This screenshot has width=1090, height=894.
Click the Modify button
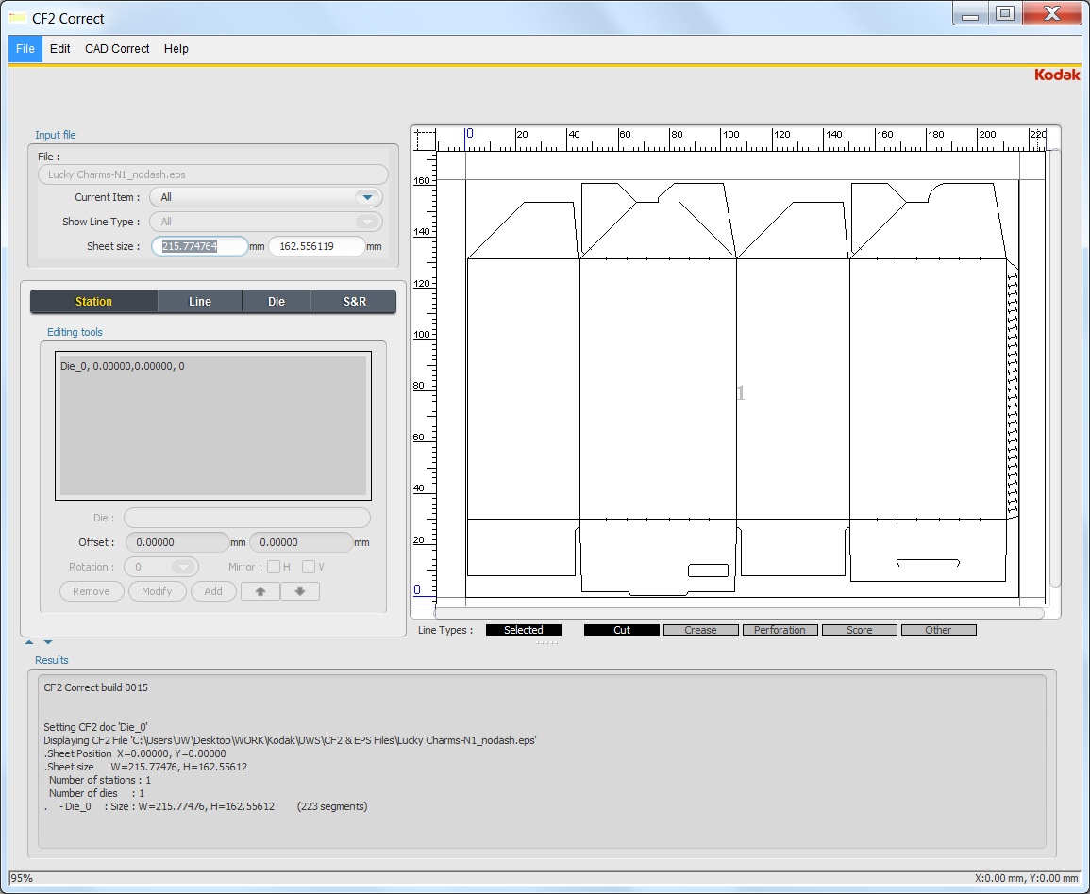click(157, 591)
